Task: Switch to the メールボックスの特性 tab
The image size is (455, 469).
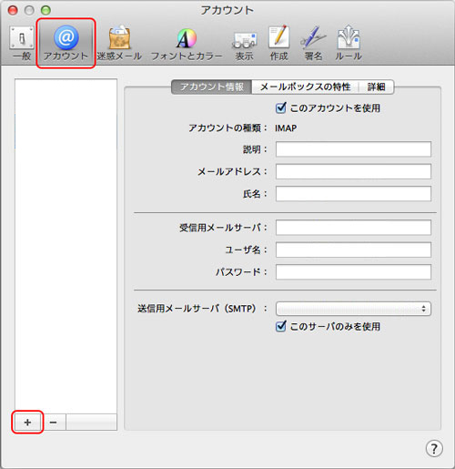Action: 305,87
